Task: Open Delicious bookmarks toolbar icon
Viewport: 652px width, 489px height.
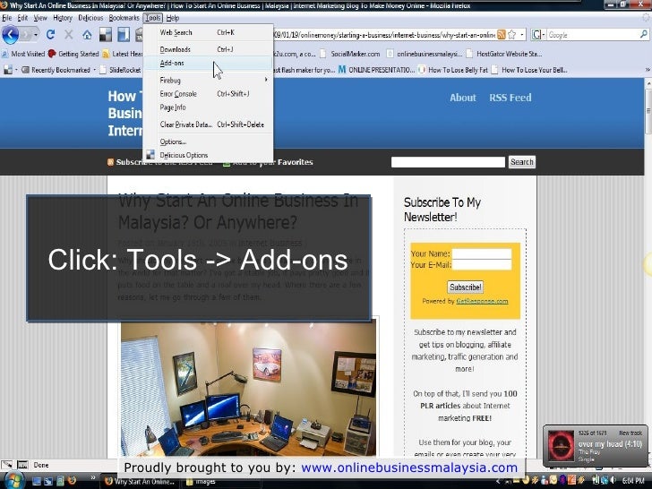Action: 105,35
